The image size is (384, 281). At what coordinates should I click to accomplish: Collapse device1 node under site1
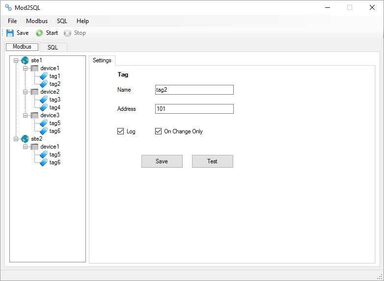click(x=25, y=68)
